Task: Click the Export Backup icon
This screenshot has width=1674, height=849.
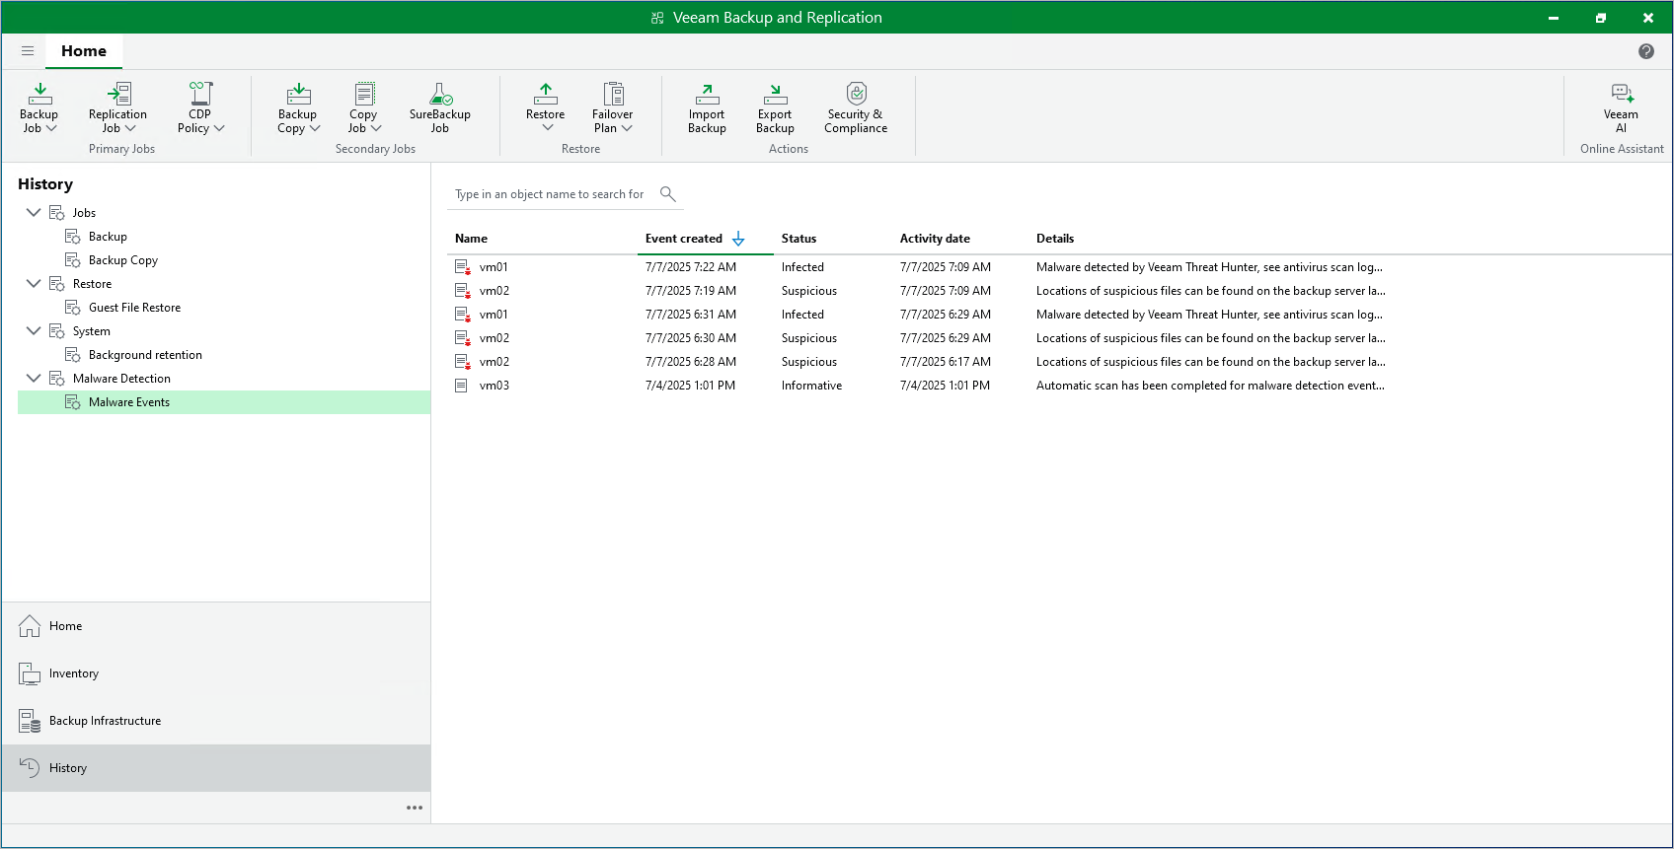Action: coord(775,95)
